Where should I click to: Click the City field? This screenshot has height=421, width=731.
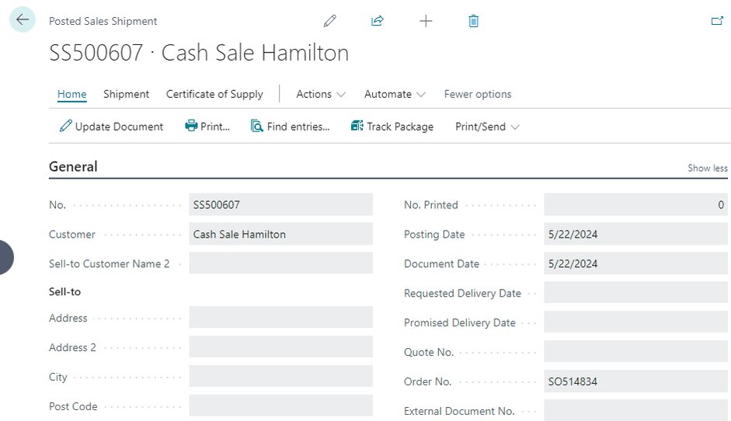[280, 377]
